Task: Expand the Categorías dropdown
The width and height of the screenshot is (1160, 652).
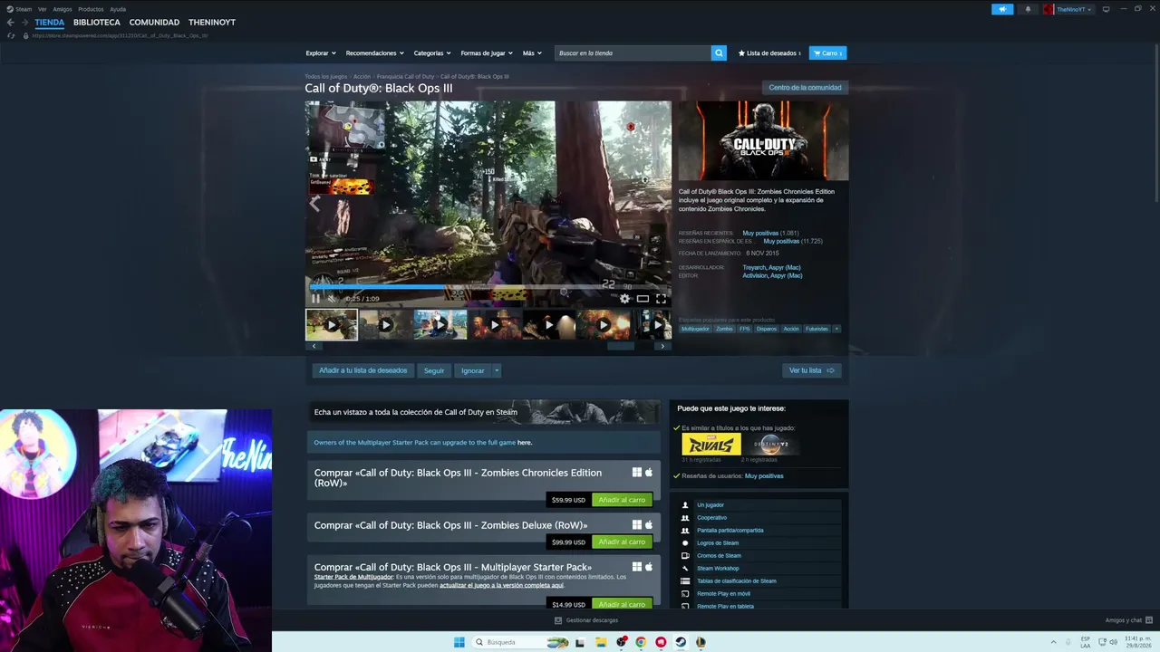Action: tap(432, 53)
